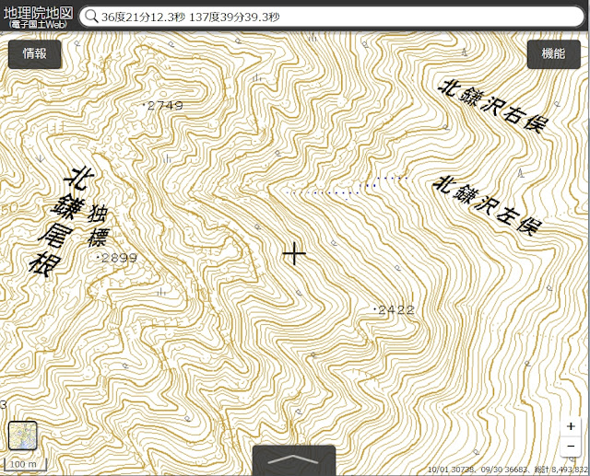
Task: Click the 独標 peak label
Action: [98, 226]
